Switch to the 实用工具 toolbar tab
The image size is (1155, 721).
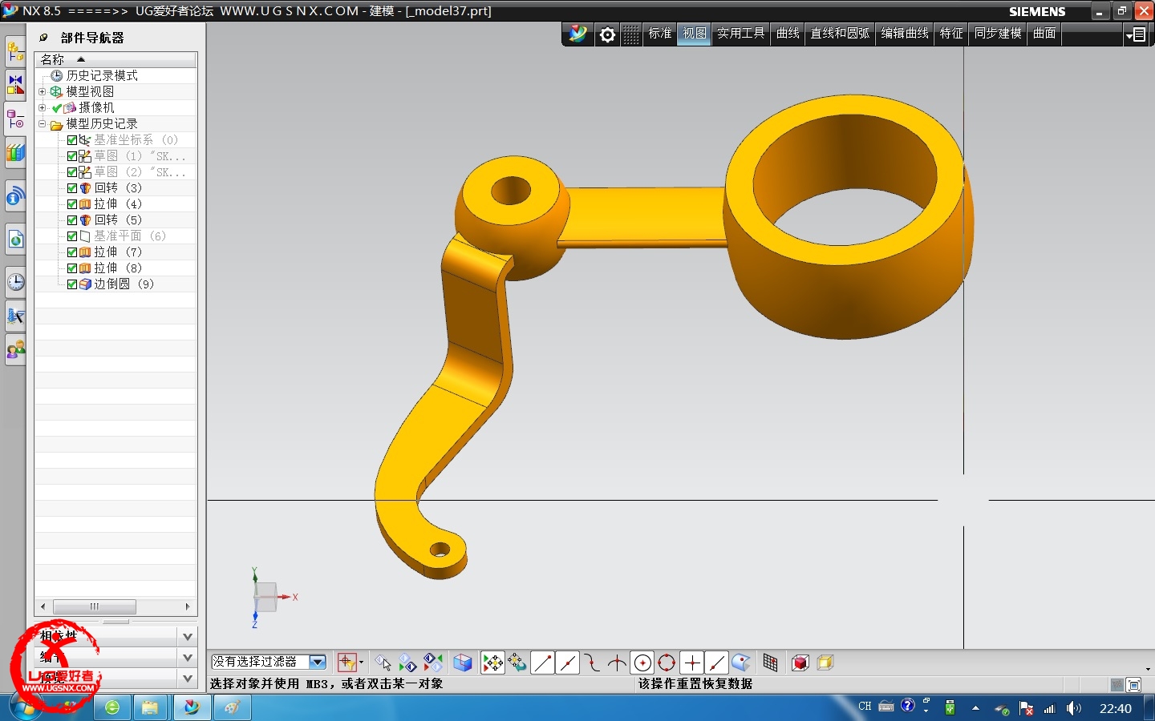[740, 34]
